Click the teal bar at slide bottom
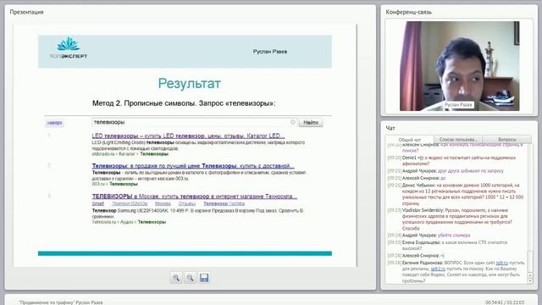 coord(185,253)
